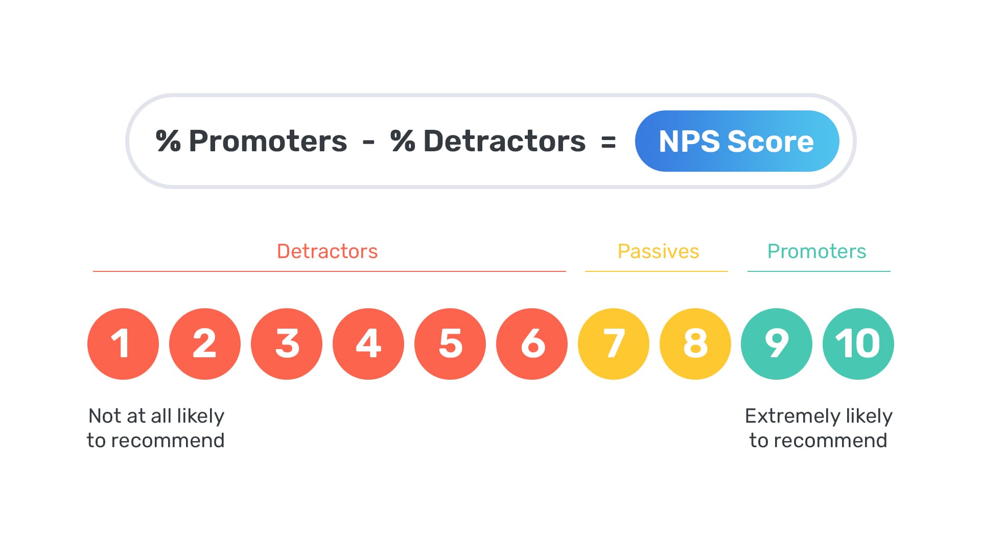981x552 pixels.
Task: Click the number 5 Detractor circle
Action: click(x=451, y=344)
